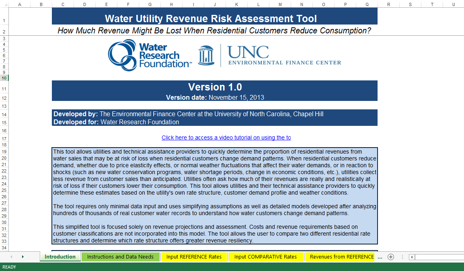Image resolution: width=464 pixels, height=271 pixels.
Task: Select the 'Version date: November 15, 2013' cell
Action: 215,97
